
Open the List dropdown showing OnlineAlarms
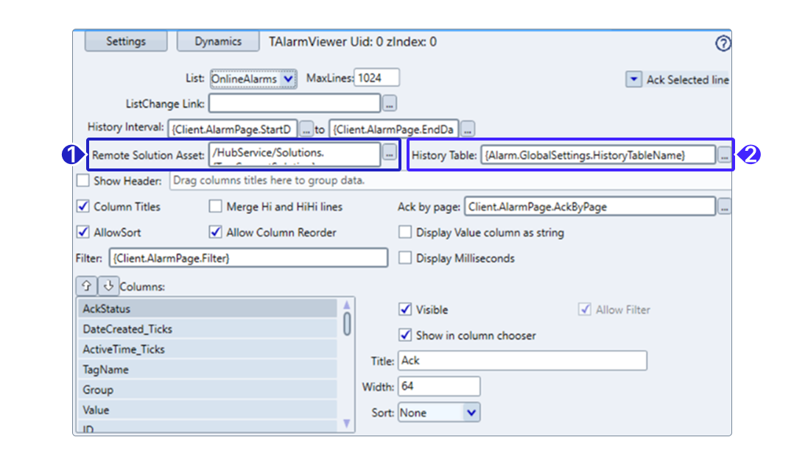tap(253, 78)
